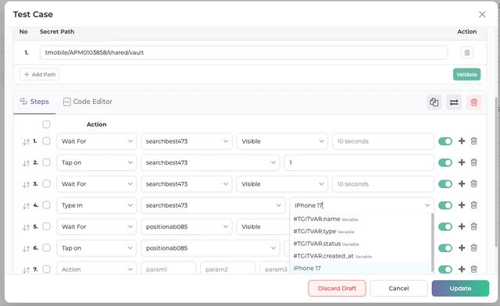
Task: Disable step 1 toggle switch
Action: (x=445, y=141)
